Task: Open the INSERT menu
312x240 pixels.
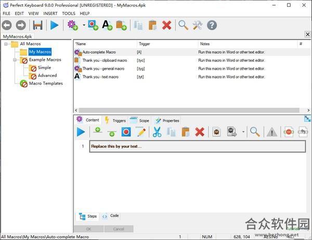Action: [50, 14]
